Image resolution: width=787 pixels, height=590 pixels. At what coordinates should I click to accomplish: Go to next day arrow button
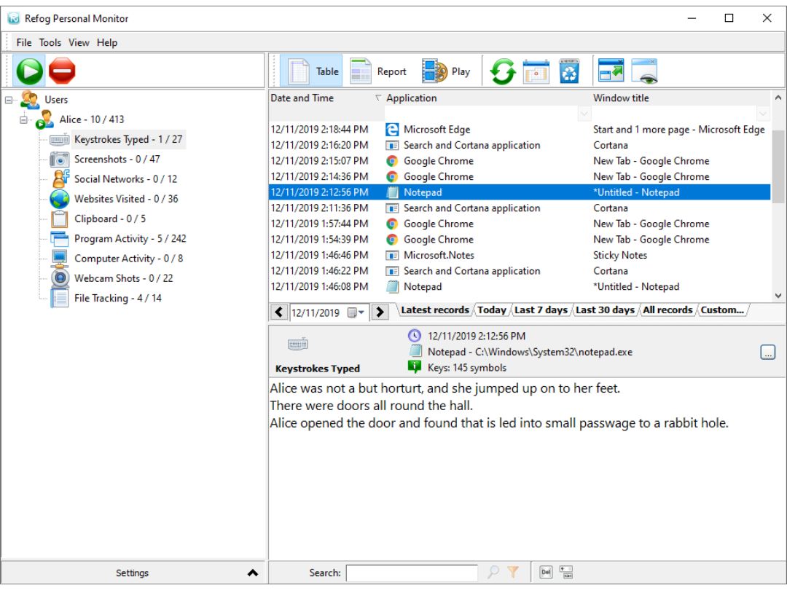pyautogui.click(x=380, y=312)
